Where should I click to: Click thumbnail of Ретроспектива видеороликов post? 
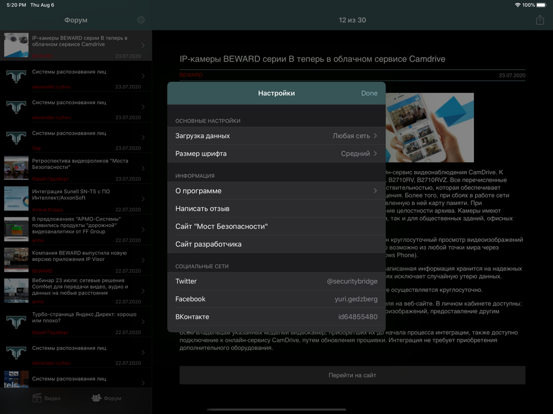[x=16, y=168]
